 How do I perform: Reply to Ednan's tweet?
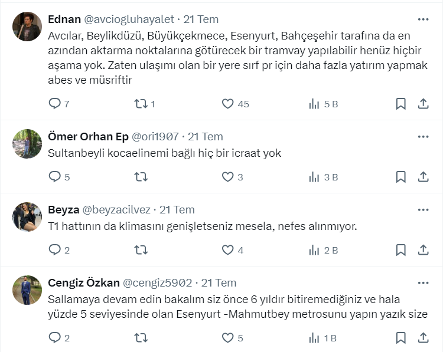pos(55,104)
